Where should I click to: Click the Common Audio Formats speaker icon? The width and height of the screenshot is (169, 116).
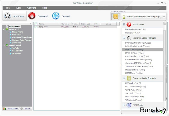pyautogui.click(x=129, y=78)
